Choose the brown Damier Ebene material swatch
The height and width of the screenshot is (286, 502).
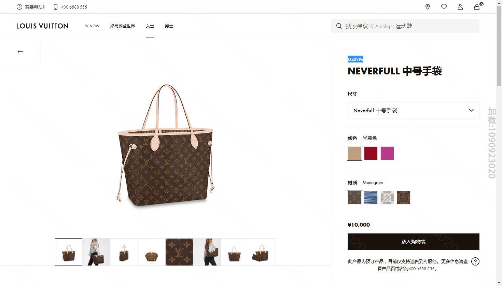(x=404, y=198)
